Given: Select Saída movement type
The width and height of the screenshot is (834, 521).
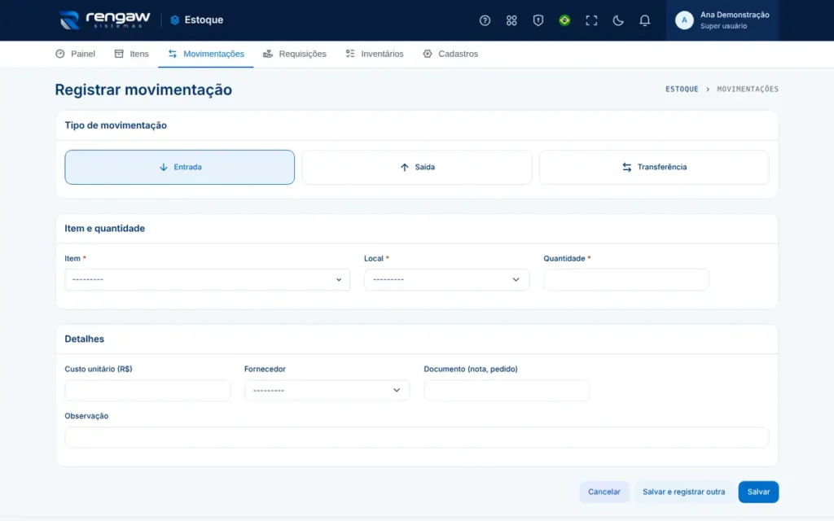Looking at the screenshot, I should coord(417,167).
